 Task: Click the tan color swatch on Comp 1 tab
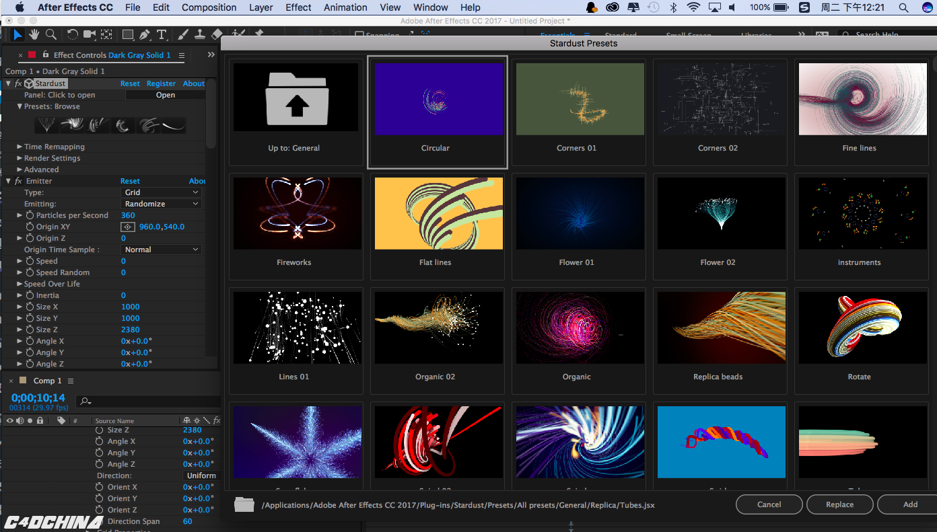(23, 381)
